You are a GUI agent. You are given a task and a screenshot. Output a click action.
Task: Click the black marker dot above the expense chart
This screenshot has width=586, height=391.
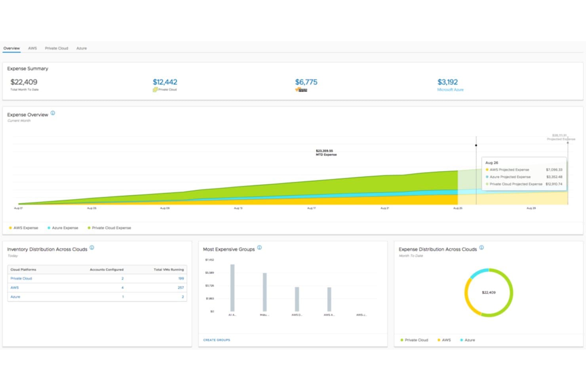click(x=476, y=145)
